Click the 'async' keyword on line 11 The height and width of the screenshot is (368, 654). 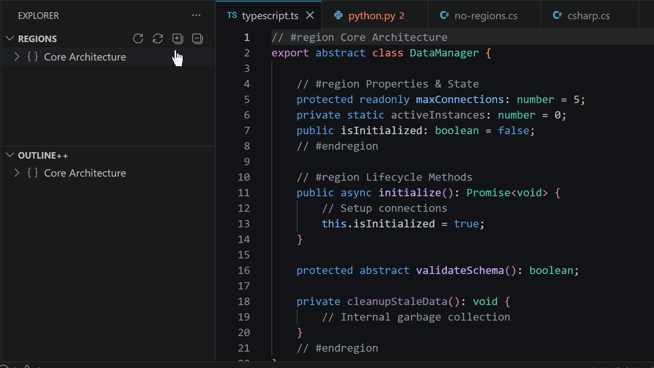356,193
